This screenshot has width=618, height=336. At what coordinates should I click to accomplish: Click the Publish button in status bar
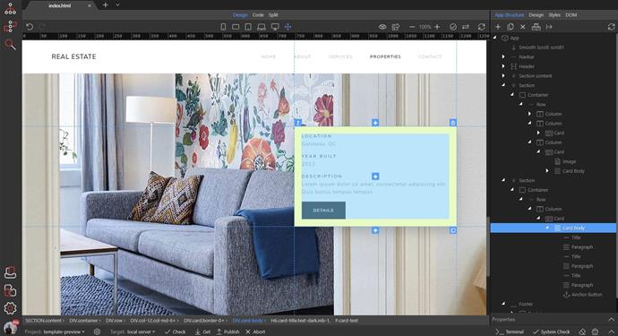point(227,332)
